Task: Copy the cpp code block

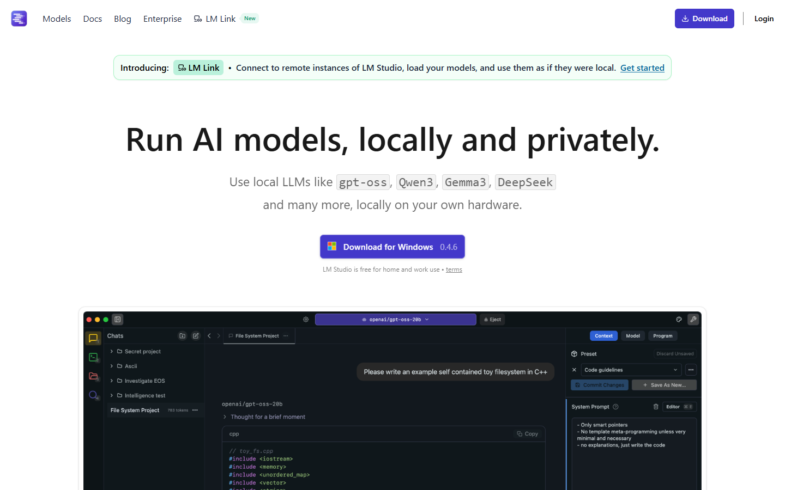Action: click(528, 434)
